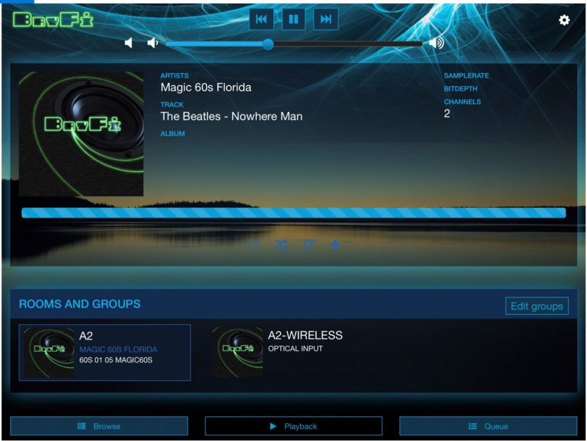Click the artist name Magic 60s Florida
Viewport: 587px width, 441px height.
tap(206, 88)
